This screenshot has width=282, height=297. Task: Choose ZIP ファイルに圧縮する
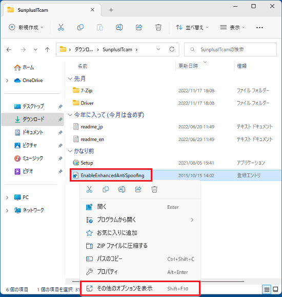(x=140, y=246)
